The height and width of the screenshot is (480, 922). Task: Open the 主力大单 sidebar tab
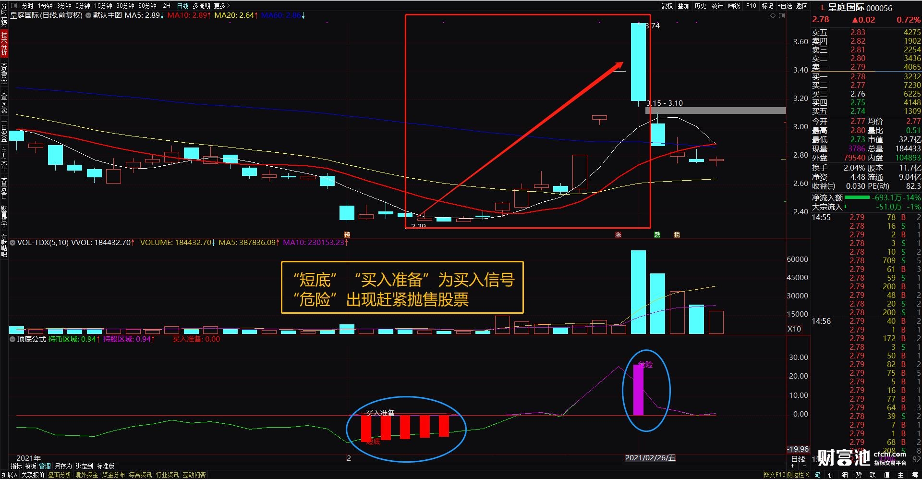coord(4,159)
